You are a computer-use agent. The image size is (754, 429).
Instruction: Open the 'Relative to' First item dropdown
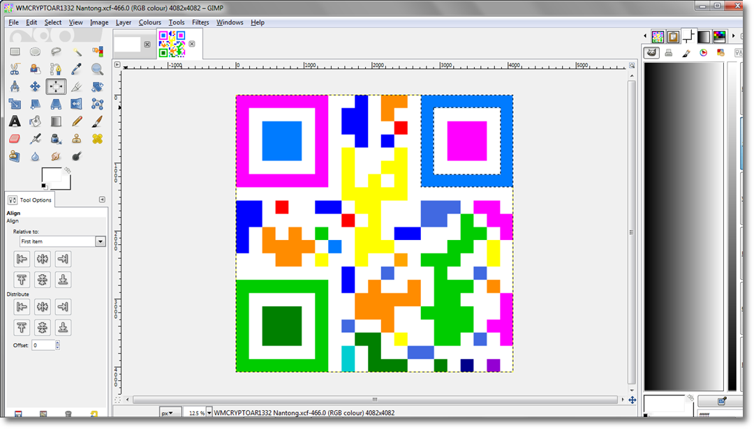[x=63, y=241]
